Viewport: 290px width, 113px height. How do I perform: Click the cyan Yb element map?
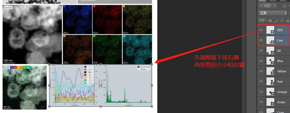(137, 50)
